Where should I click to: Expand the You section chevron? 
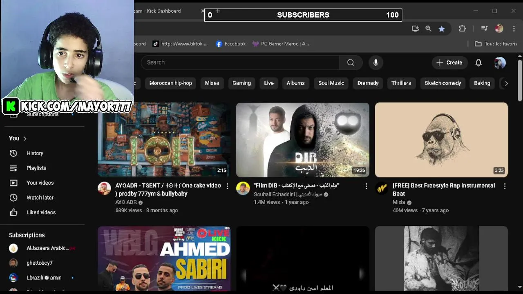coord(25,138)
